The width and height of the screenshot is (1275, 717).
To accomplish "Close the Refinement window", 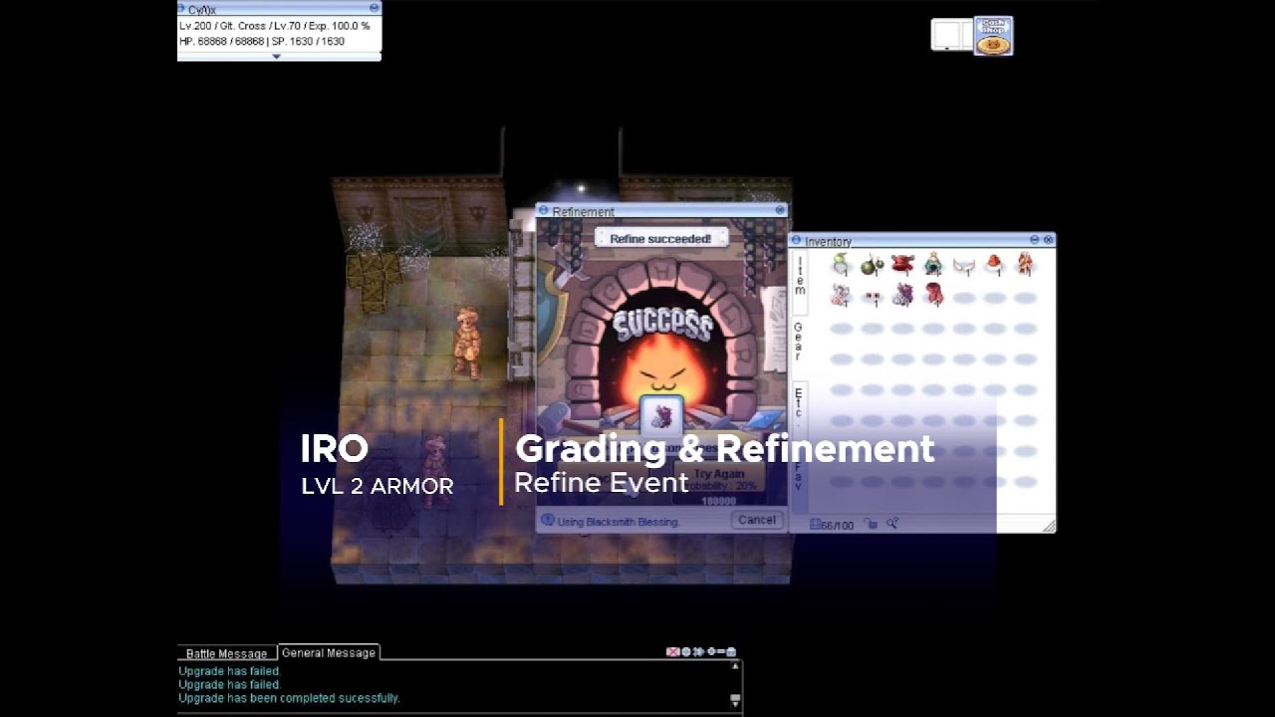I will tap(780, 210).
